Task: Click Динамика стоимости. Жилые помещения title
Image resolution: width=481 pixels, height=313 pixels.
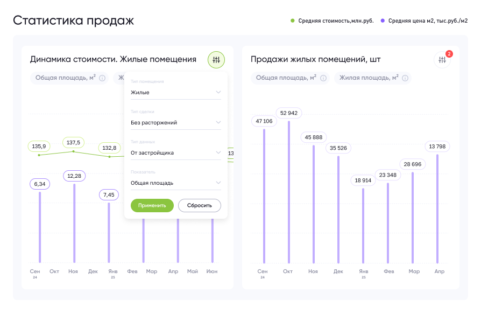Action: point(113,59)
